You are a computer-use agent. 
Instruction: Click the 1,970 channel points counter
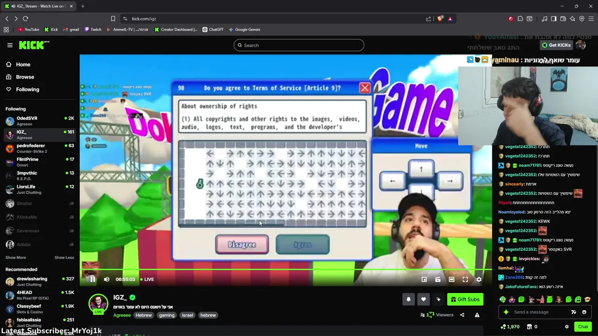510,327
